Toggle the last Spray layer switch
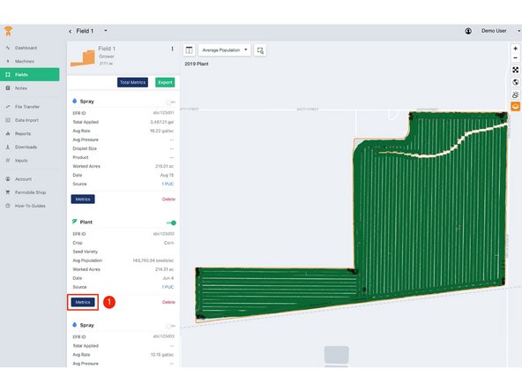522x392 pixels. click(170, 326)
